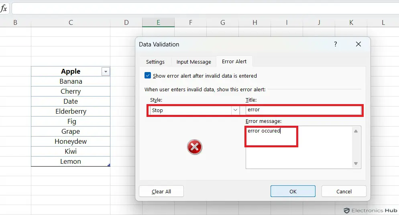This screenshot has width=399, height=215.
Task: Select the Error Alert tab
Action: tap(234, 61)
